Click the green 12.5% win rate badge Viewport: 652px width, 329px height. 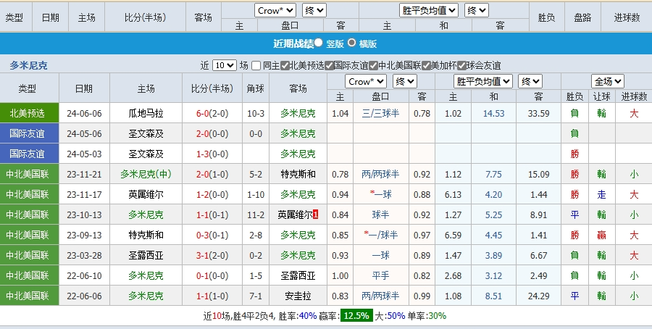[358, 316]
